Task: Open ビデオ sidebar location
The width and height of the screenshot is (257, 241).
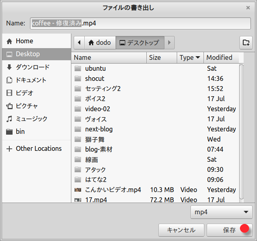Action: (24, 93)
